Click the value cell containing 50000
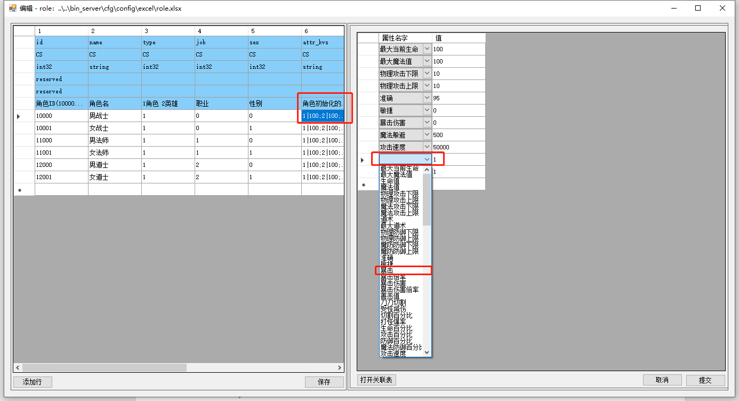Screen dimensions: 739x401 [x=458, y=147]
